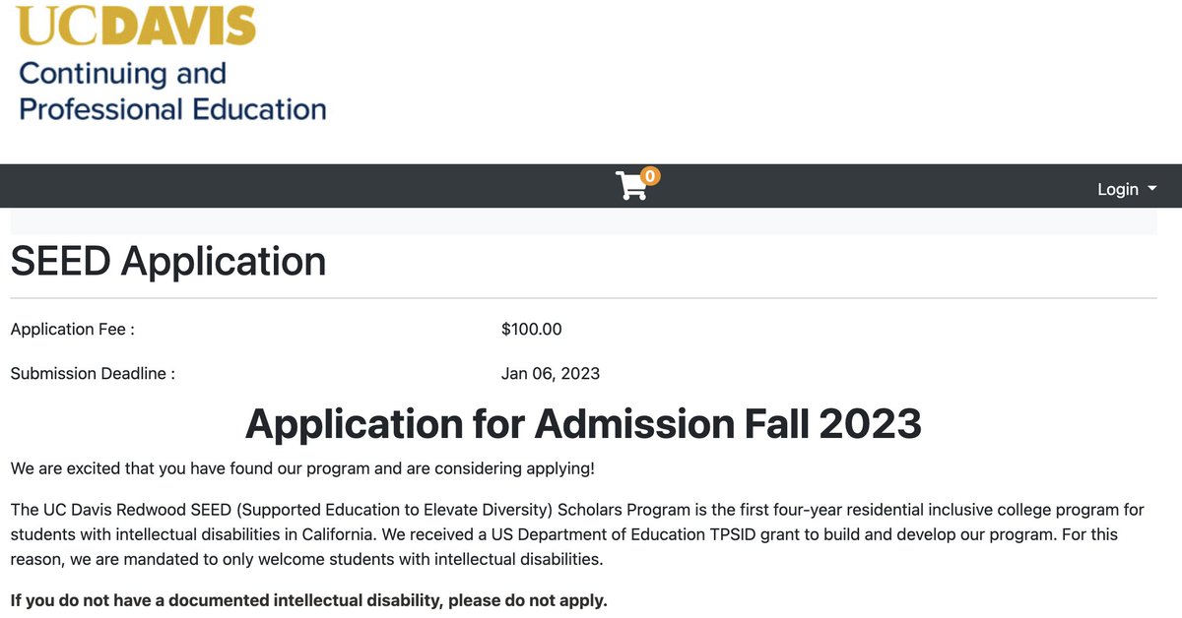This screenshot has width=1182, height=618.
Task: Click the 'We are excited' intro sentence
Action: point(302,468)
